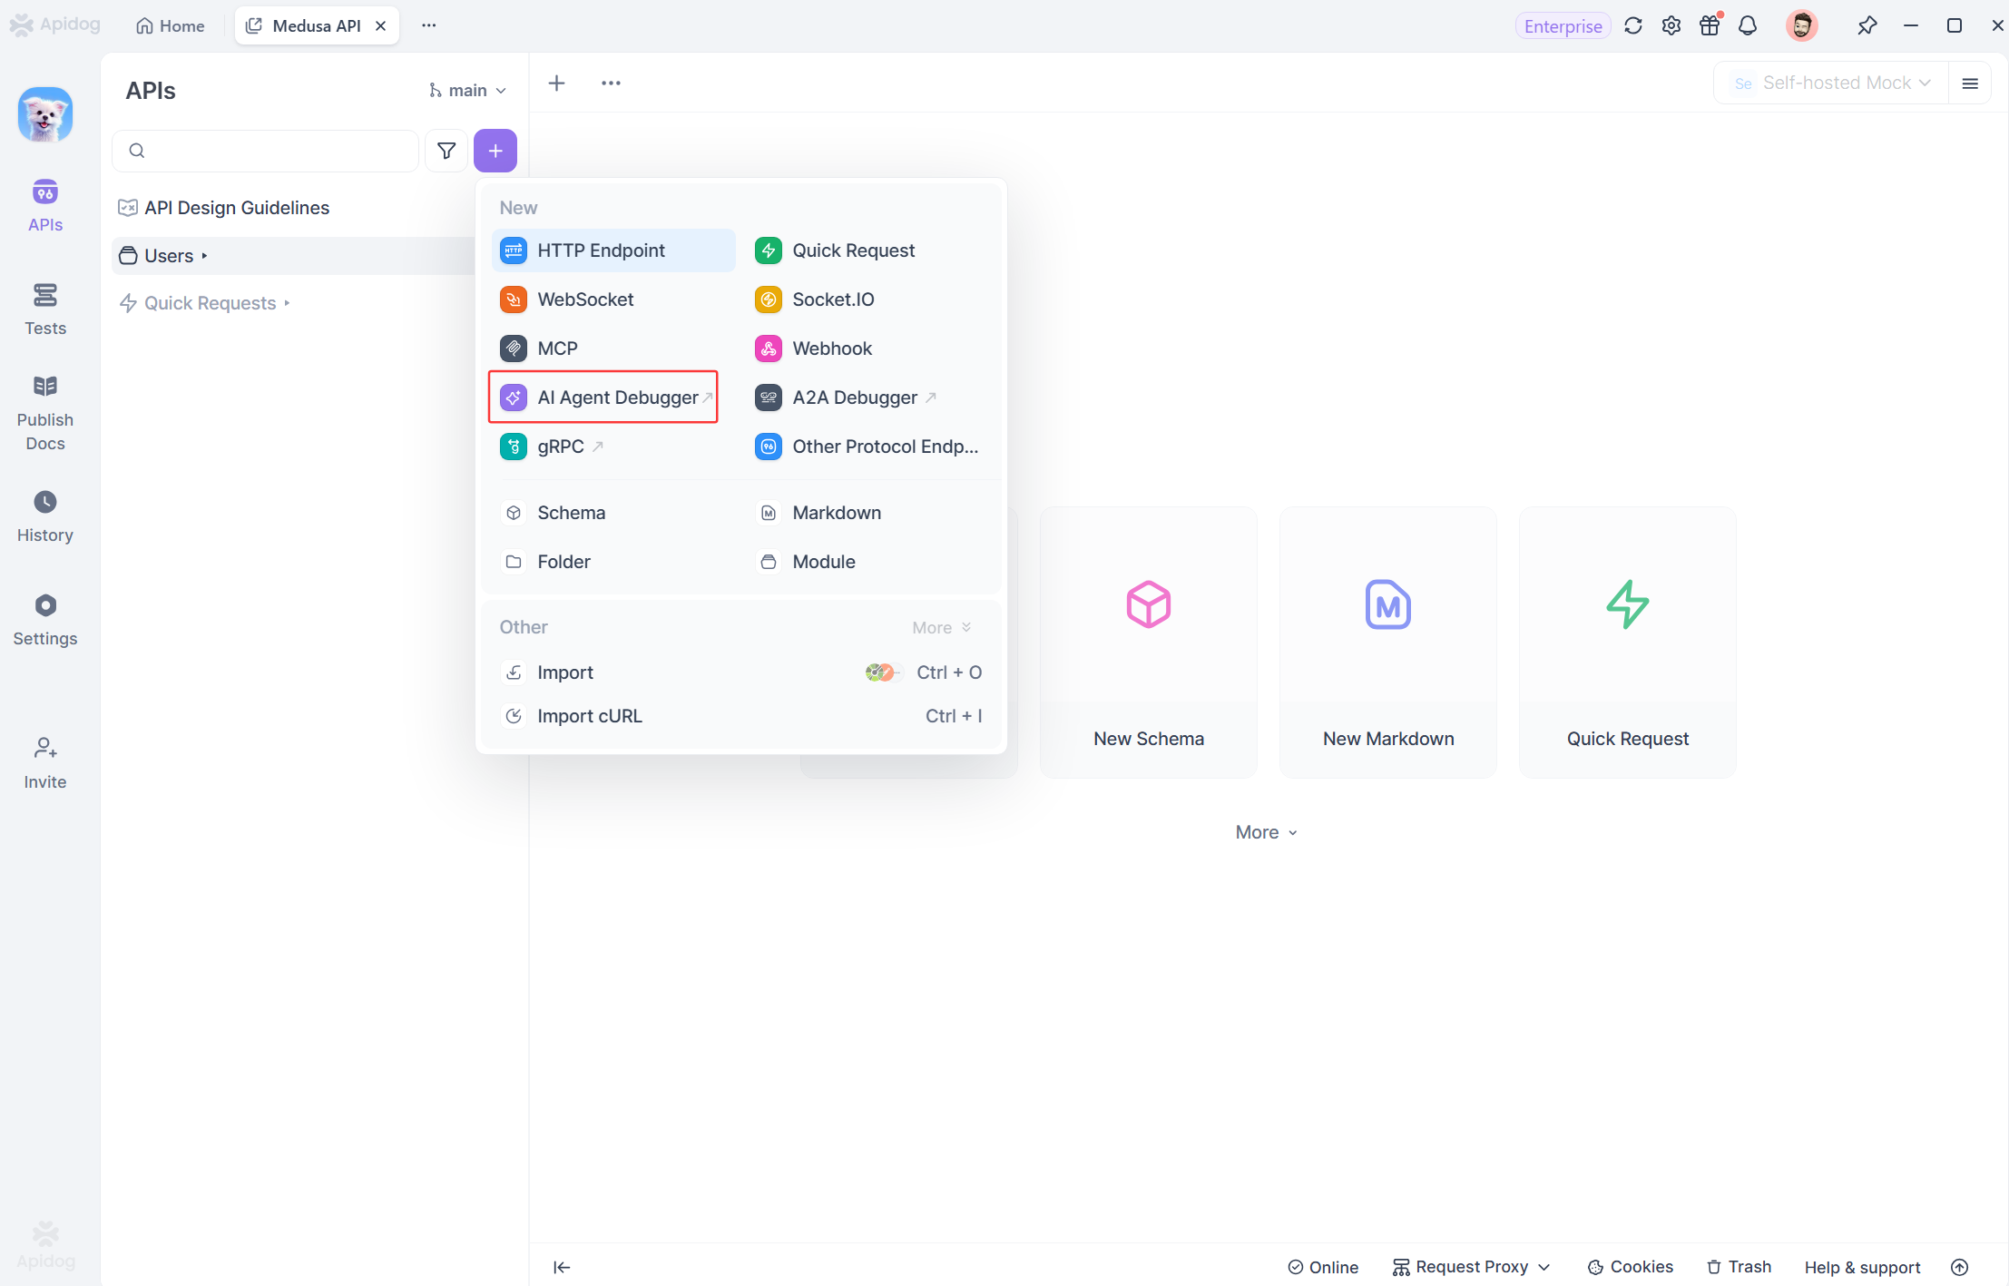The height and width of the screenshot is (1286, 2009).
Task: Click the pin window icon
Action: [x=1866, y=25]
